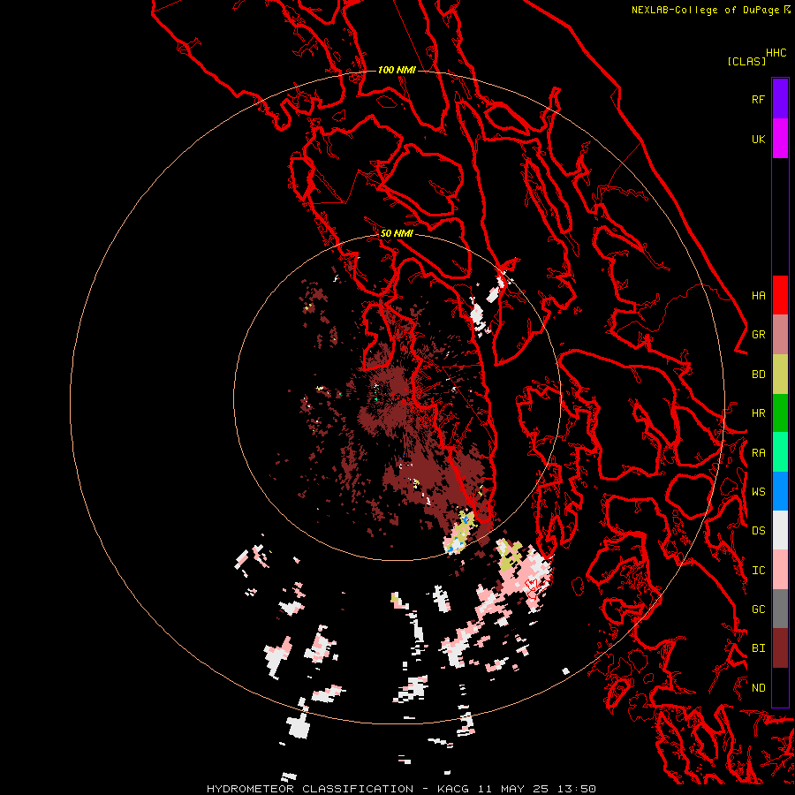This screenshot has height=795, width=795.
Task: Click the HYDROMETEOR CLASSIFICATION title text
Action: (x=310, y=789)
